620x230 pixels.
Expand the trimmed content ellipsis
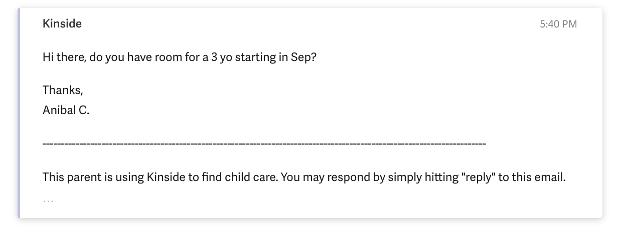(48, 200)
